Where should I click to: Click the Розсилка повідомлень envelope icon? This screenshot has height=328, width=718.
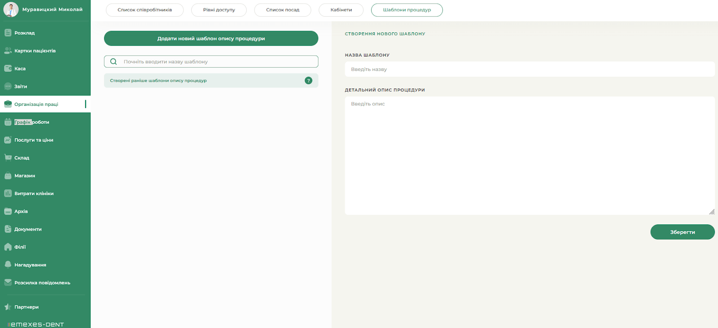point(8,283)
